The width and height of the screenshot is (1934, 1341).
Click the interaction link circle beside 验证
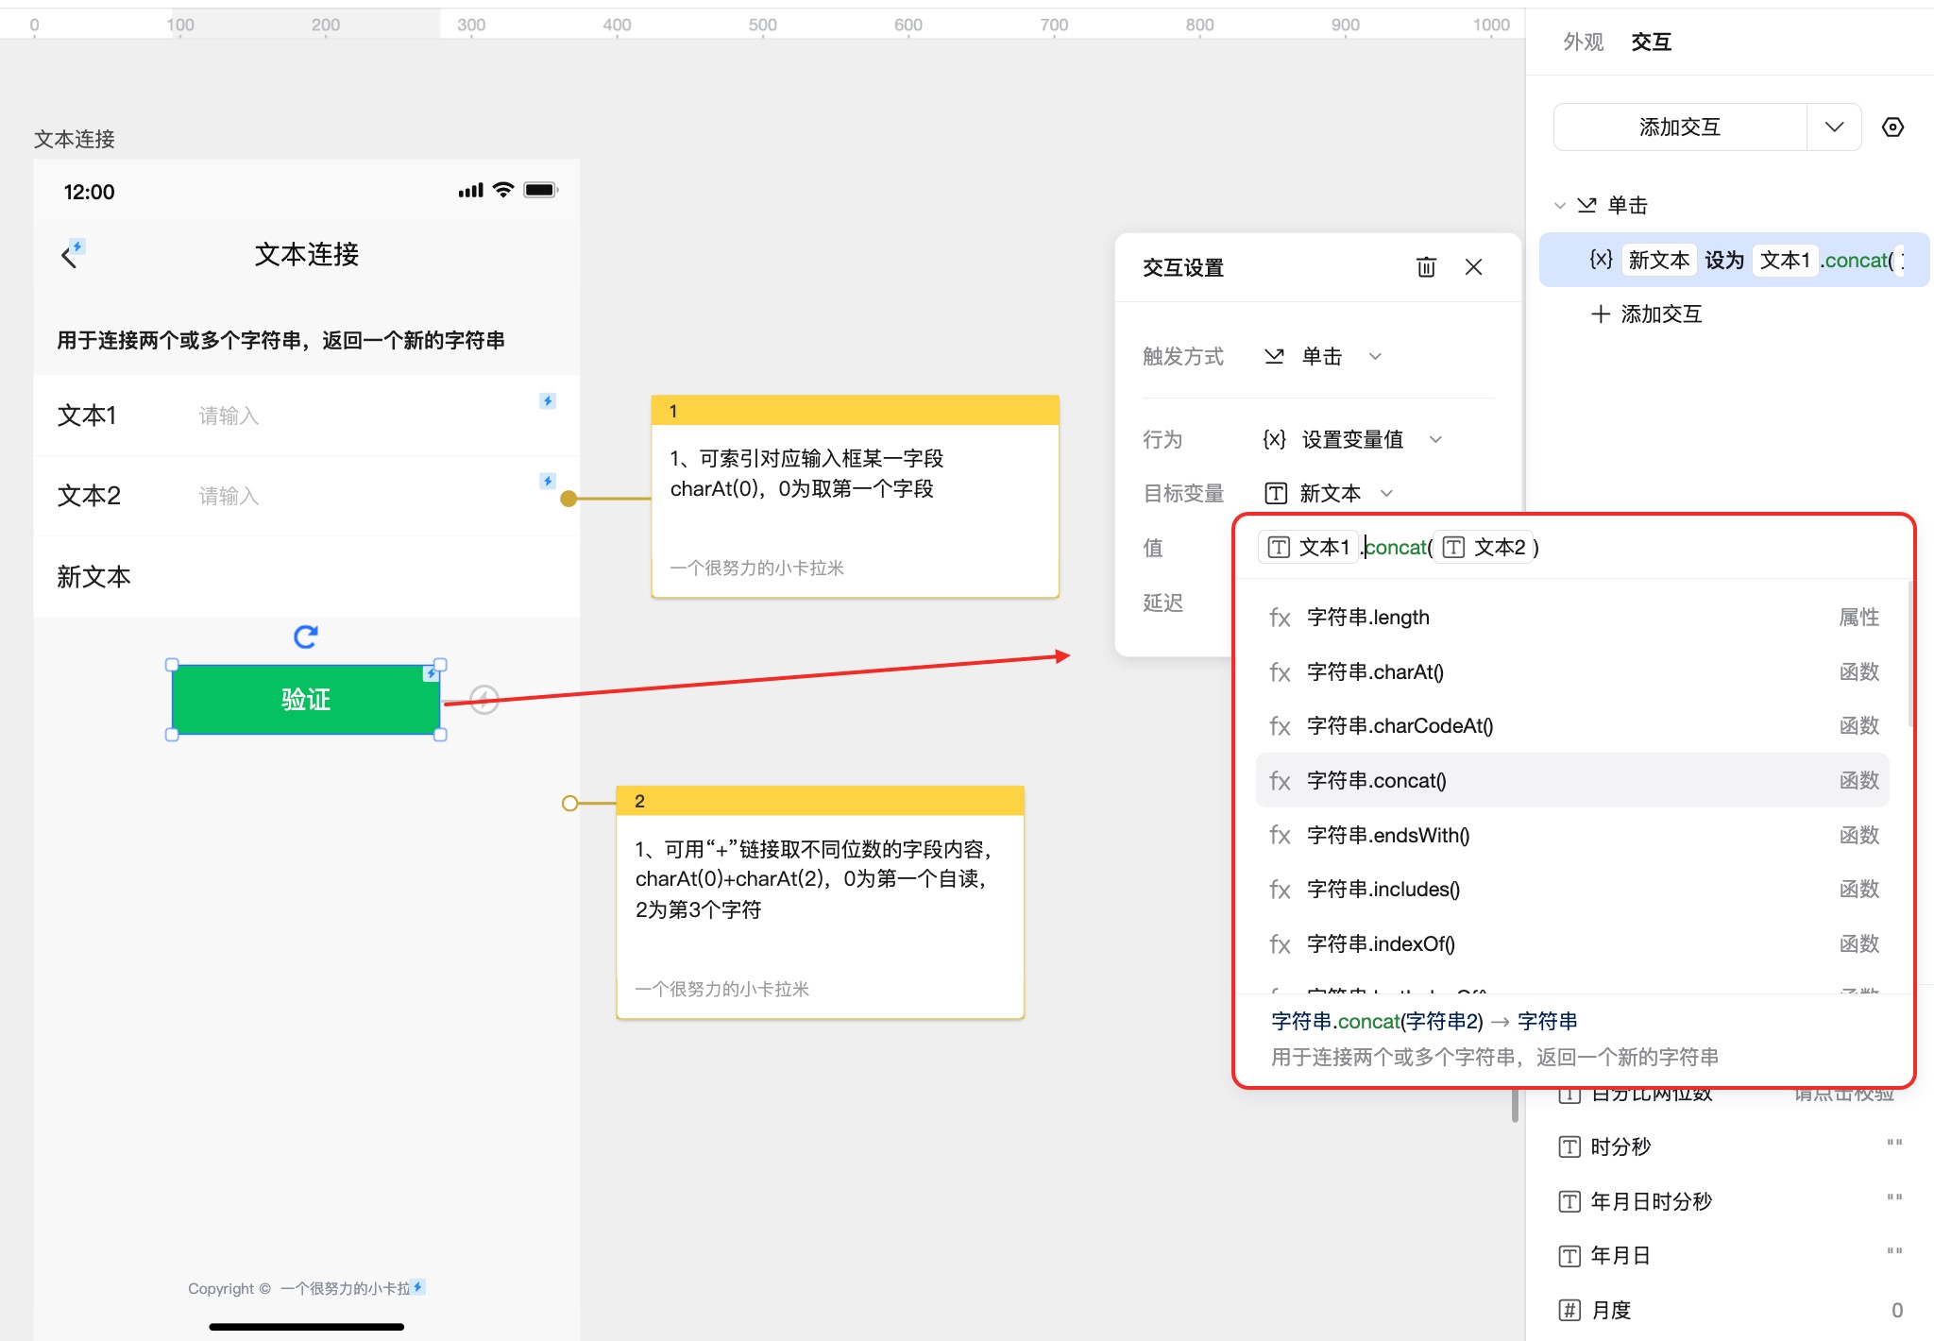(483, 700)
